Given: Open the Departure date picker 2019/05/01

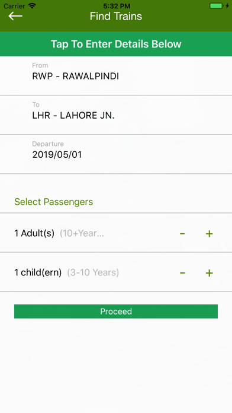Looking at the screenshot, I should [116, 154].
